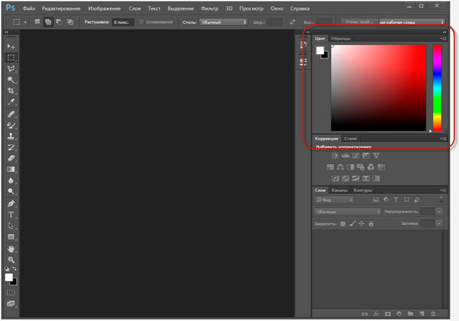
Task: Click the Levels adjustment icon
Action: (346, 155)
